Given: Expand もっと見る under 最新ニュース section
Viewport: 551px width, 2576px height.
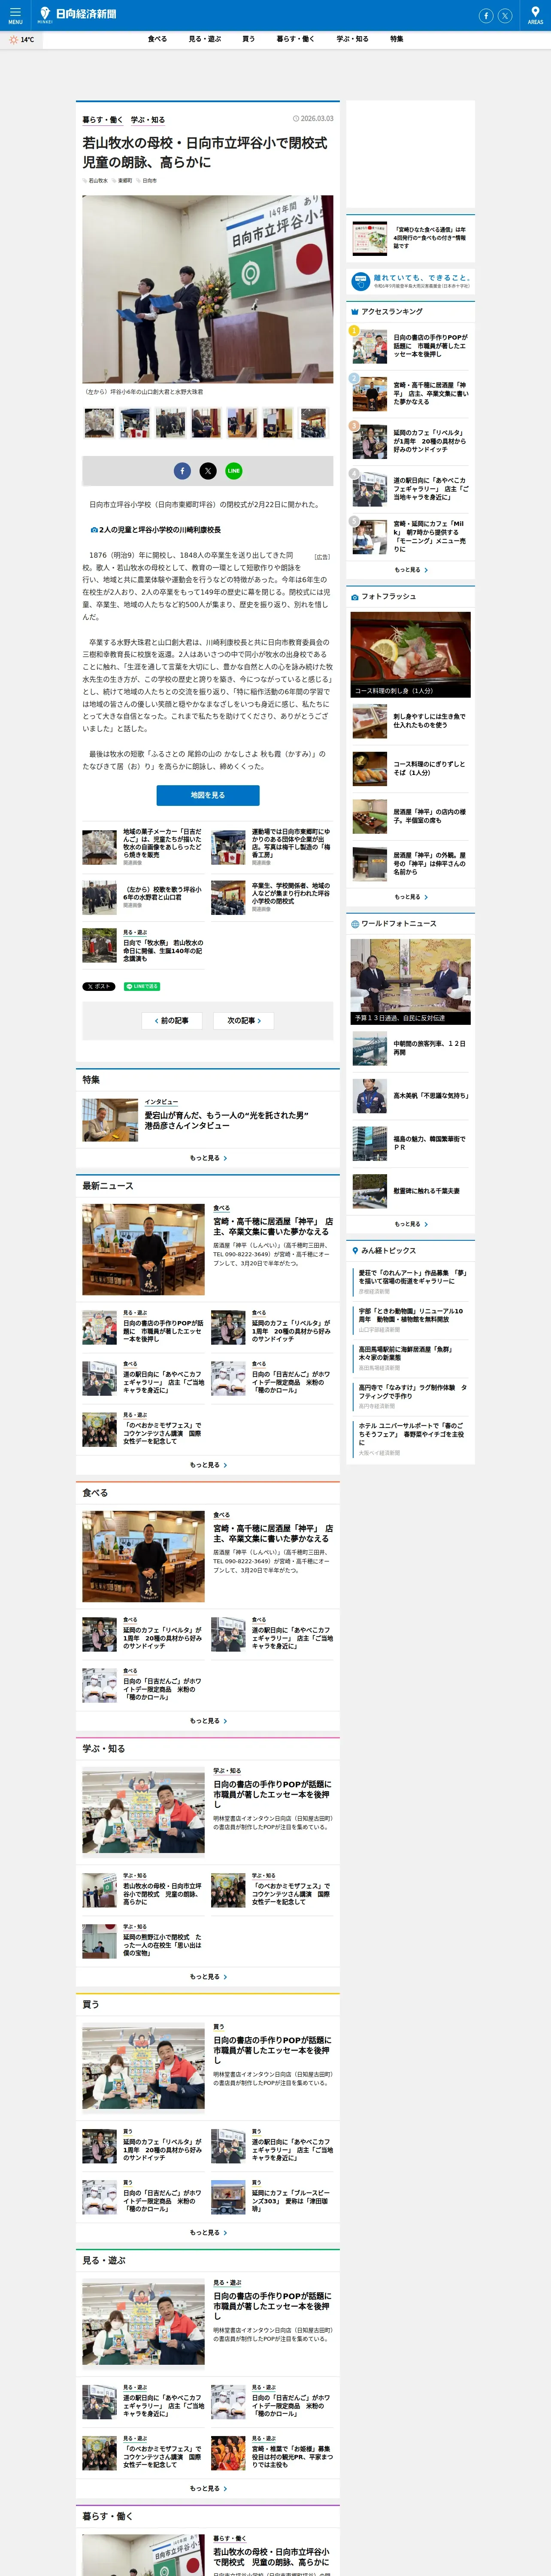Looking at the screenshot, I should coord(208,1465).
